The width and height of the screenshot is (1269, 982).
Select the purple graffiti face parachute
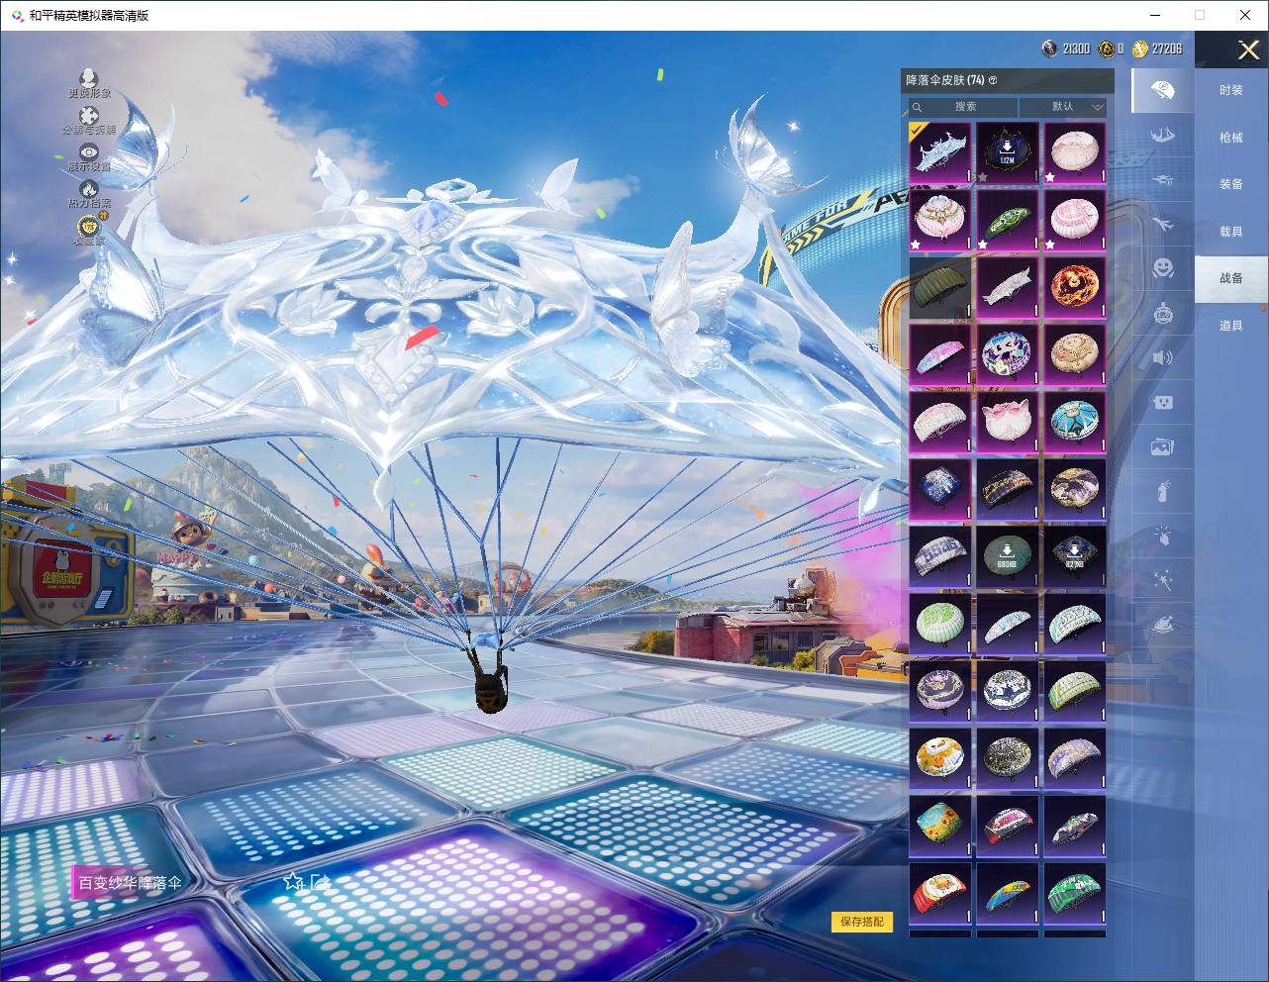[x=1008, y=355]
